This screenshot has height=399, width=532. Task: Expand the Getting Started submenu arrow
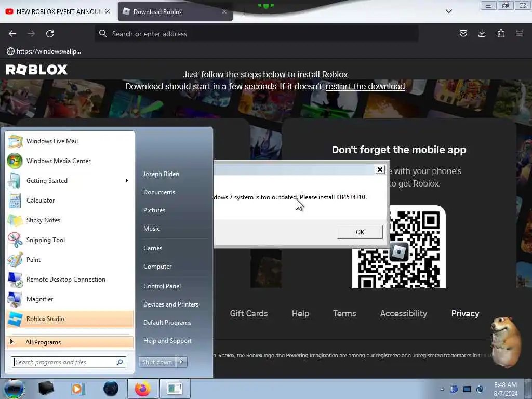pyautogui.click(x=127, y=180)
